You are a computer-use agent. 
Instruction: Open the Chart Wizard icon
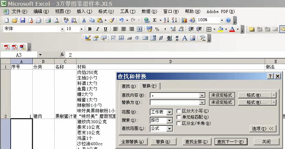tap(184, 20)
